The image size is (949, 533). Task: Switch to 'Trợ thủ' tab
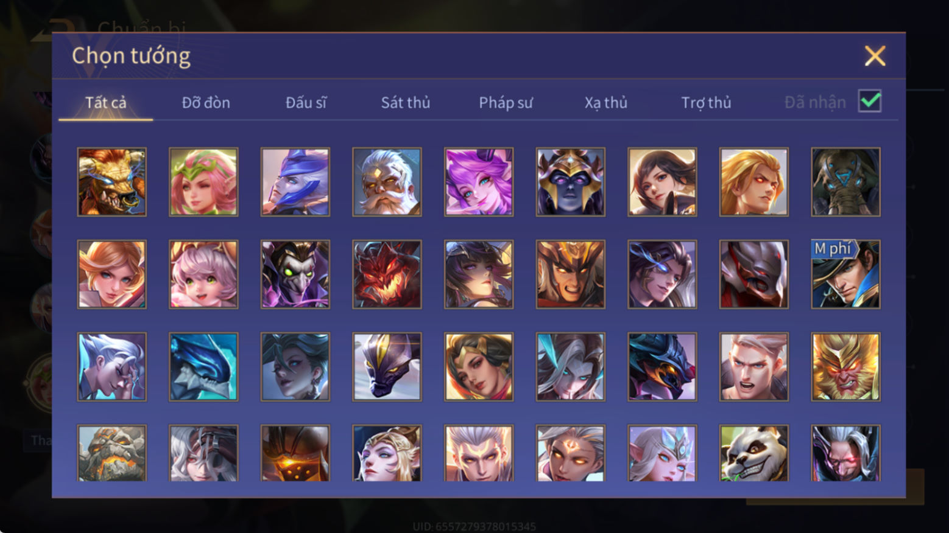[x=706, y=102]
